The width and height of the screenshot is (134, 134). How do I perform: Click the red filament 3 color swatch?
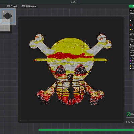pos(131,25)
